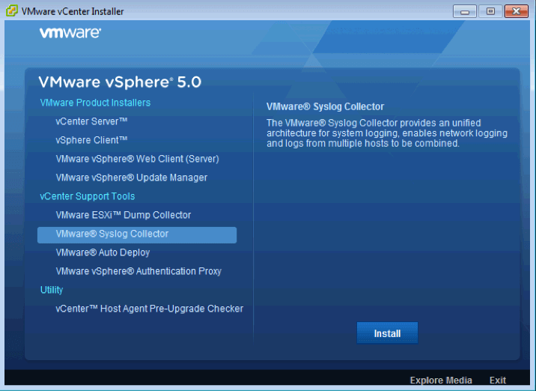Open Explore Media link

pos(441,381)
